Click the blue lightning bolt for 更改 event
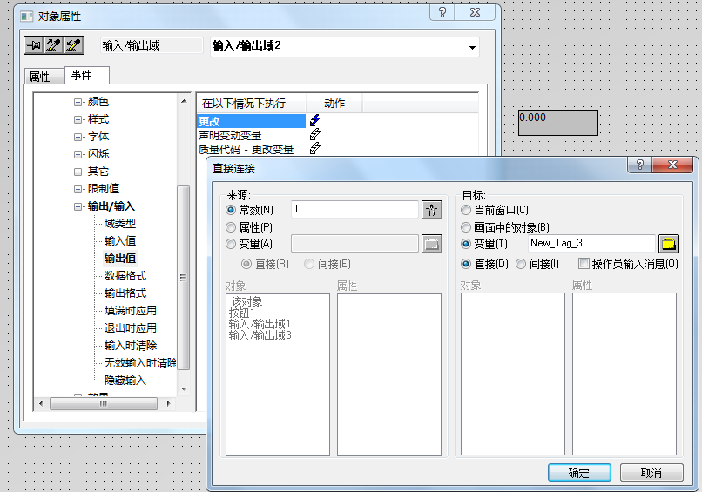 tap(315, 120)
